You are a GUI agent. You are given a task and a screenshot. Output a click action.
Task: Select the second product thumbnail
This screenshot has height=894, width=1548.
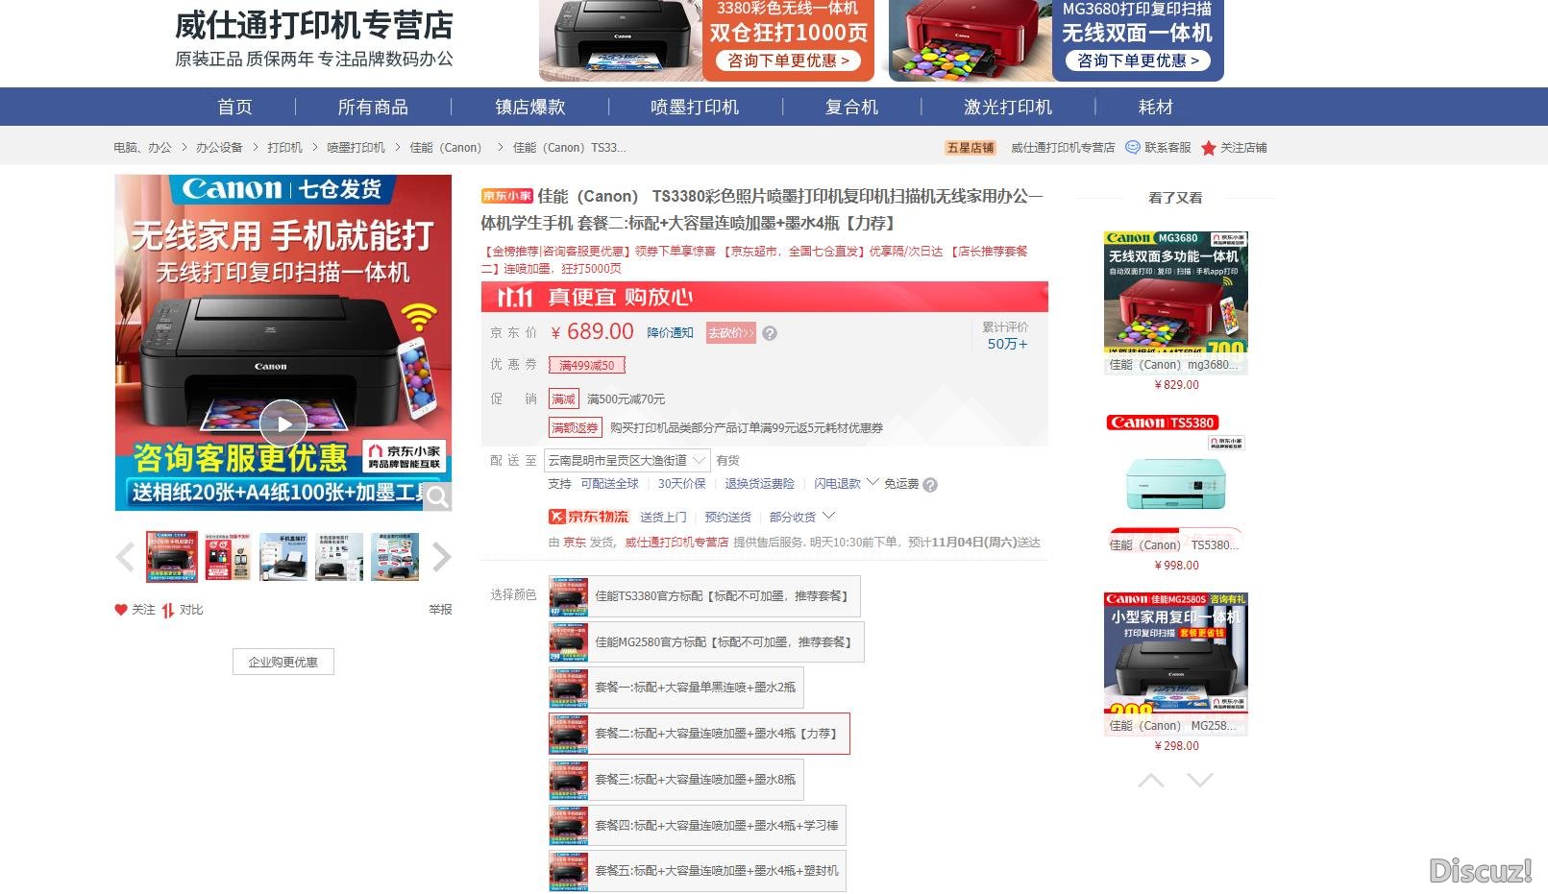tap(228, 557)
